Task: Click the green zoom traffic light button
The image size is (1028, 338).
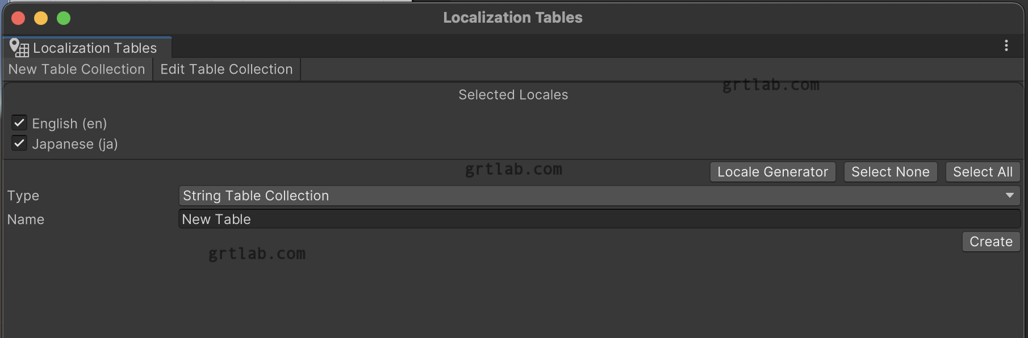Action: [64, 18]
